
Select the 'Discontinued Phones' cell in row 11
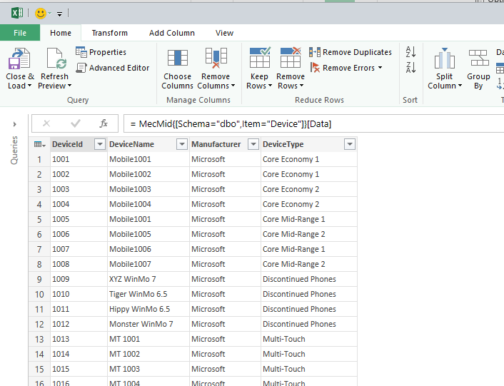pos(309,309)
